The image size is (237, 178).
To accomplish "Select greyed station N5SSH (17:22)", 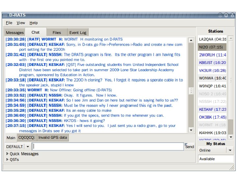I will tap(212, 102).
